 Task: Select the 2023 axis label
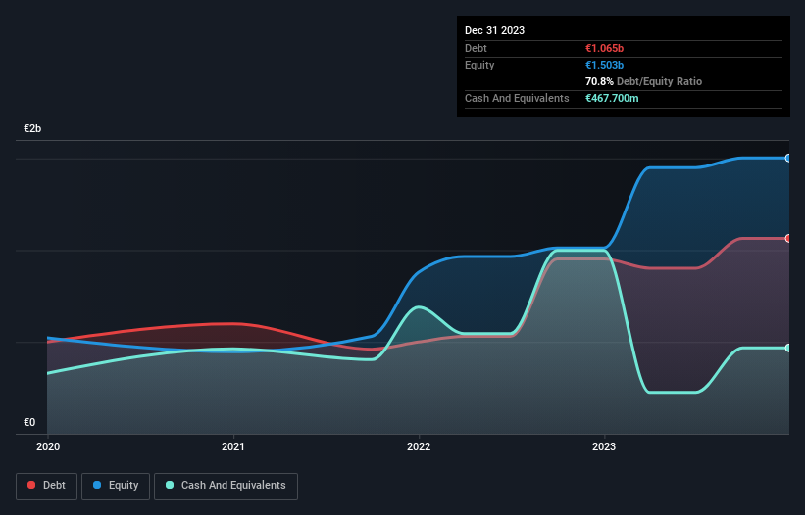[x=604, y=446]
